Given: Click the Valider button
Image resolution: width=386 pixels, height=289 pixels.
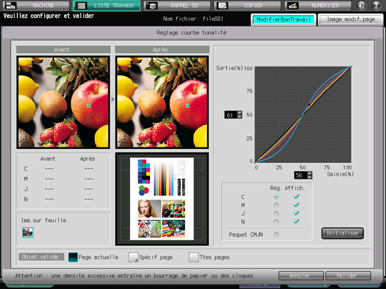Looking at the screenshot, I should pos(348,276).
